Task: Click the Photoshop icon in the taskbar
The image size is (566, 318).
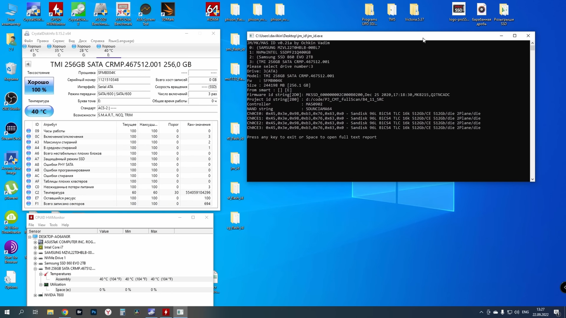Action: (94, 312)
